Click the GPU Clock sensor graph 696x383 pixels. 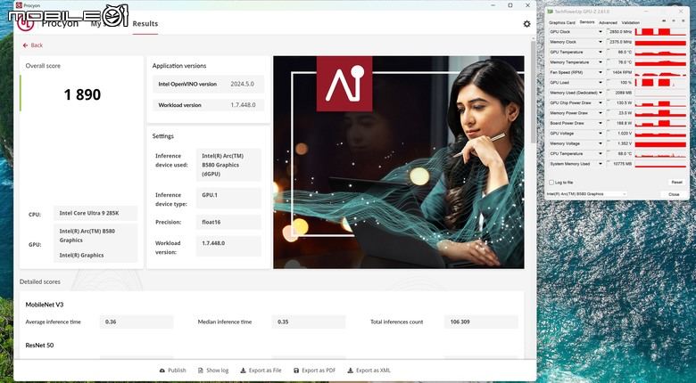(x=660, y=32)
